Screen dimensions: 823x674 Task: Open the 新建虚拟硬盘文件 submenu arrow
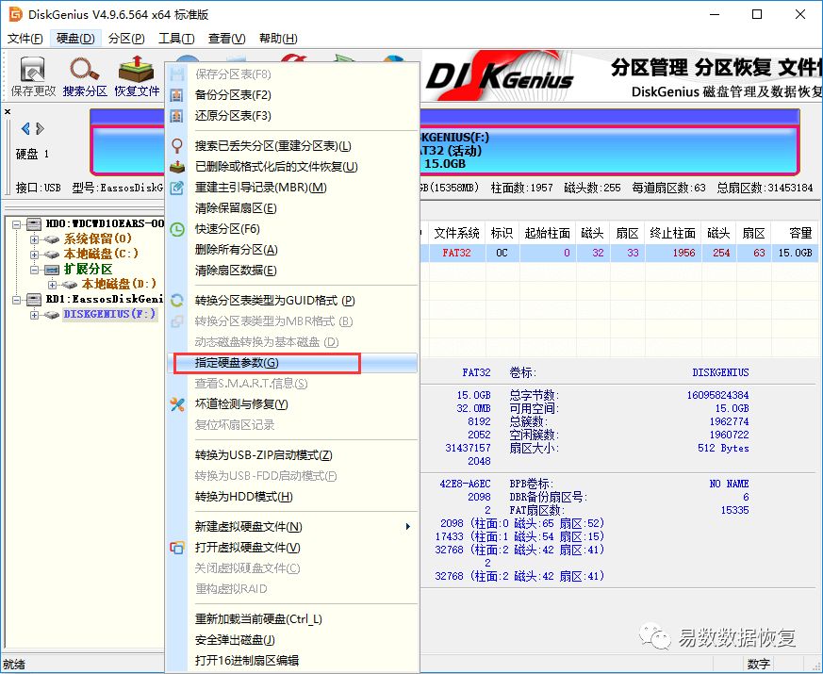408,527
